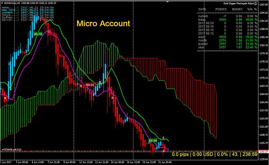Image resolution: width=269 pixels, height=165 pixels.
Task: Select the $0.70 profit label
Action: coord(38,34)
